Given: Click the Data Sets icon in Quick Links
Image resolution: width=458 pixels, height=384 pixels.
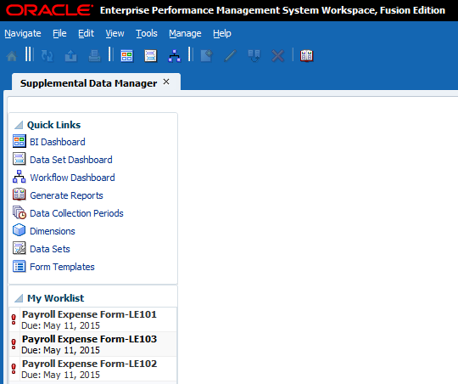Looking at the screenshot, I should tap(20, 248).
